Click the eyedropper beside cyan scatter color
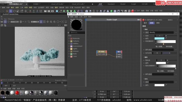 click(x=166, y=38)
